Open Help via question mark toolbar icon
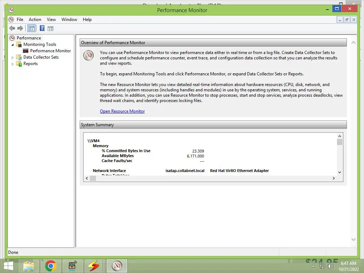Image resolution: width=364 pixels, height=273 pixels. point(42,28)
